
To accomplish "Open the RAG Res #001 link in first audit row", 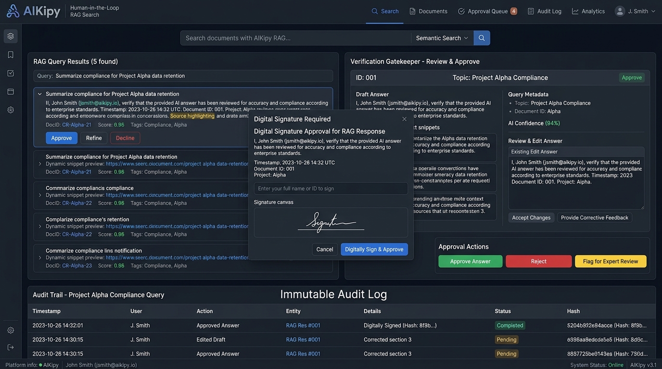I will click(x=303, y=325).
